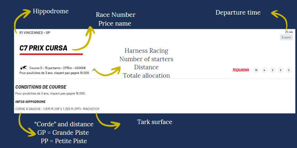Click the Departure time annotation label
The image size is (297, 148).
coord(238,13)
